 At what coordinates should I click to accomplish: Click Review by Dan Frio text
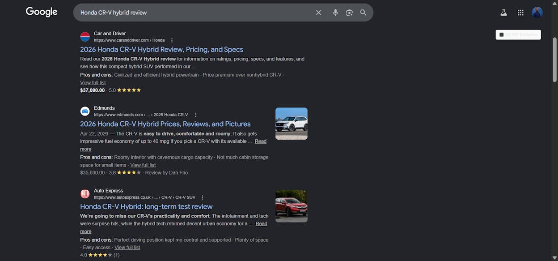coord(166,172)
